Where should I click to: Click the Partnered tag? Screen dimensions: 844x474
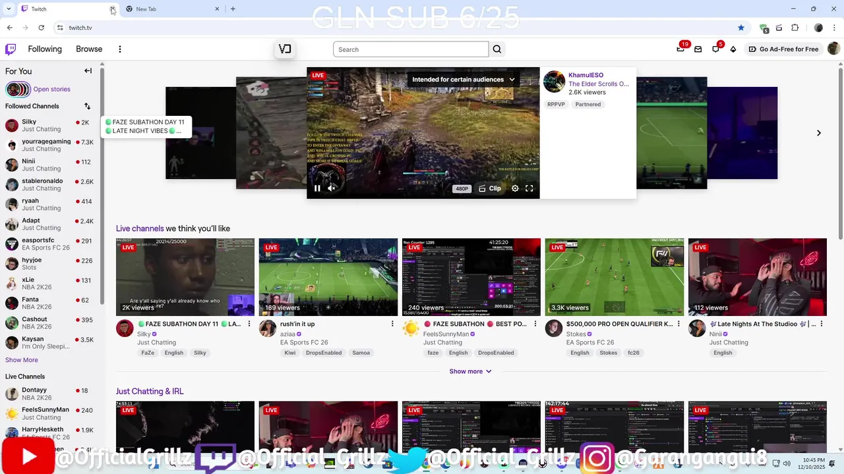pos(588,104)
